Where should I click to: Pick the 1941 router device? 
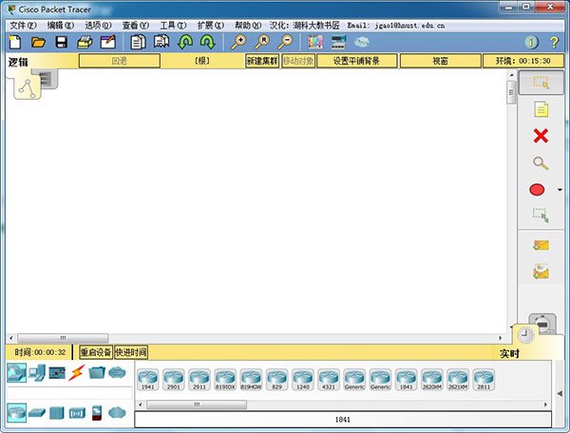(148, 380)
